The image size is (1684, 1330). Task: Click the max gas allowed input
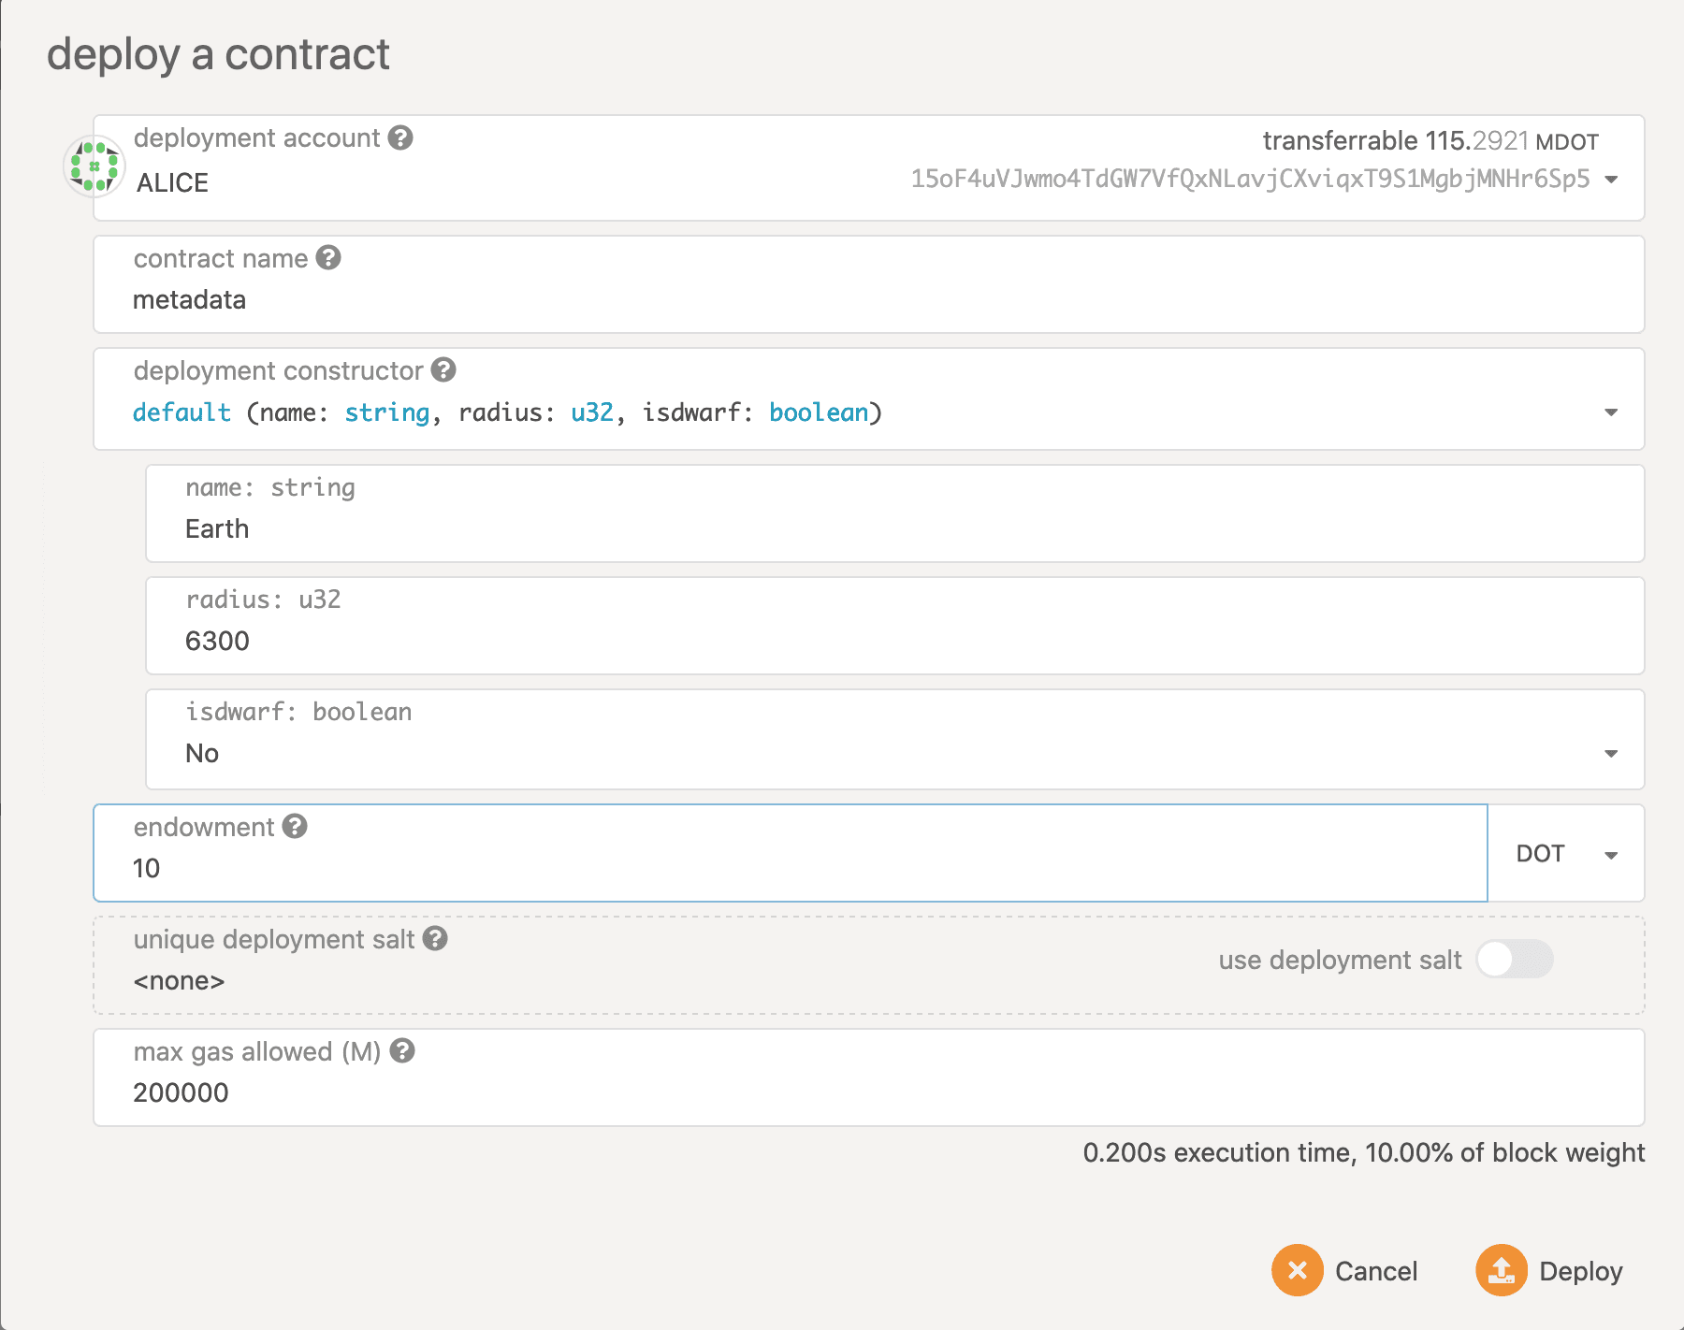pyautogui.click(x=655, y=1092)
